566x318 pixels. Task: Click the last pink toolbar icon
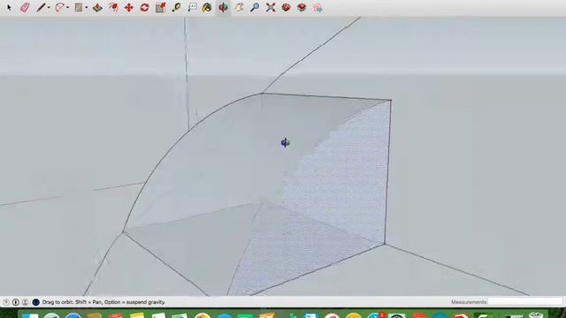317,8
